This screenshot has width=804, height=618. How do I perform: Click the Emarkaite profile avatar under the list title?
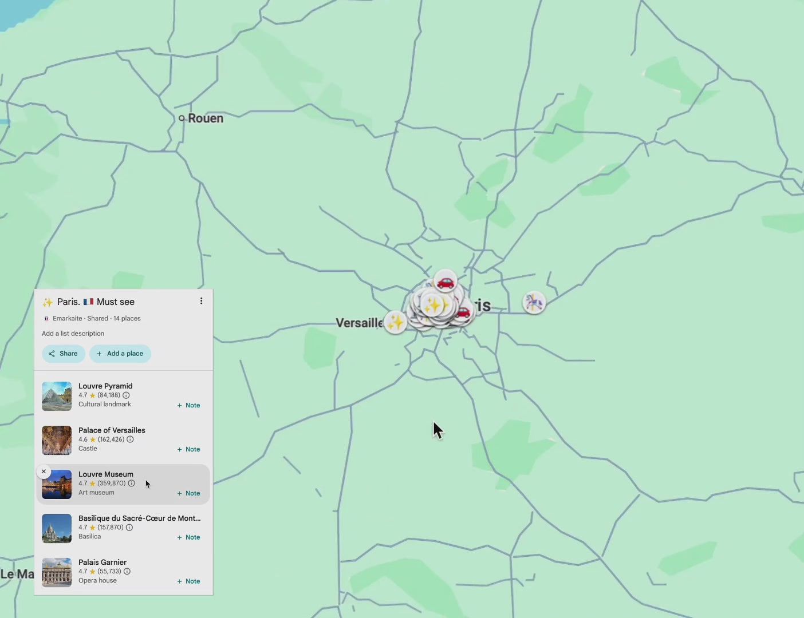(x=46, y=318)
